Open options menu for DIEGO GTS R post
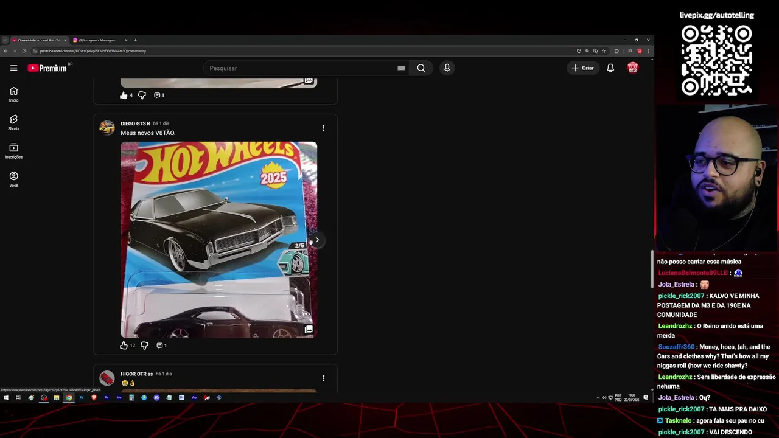The height and width of the screenshot is (438, 779). point(323,128)
